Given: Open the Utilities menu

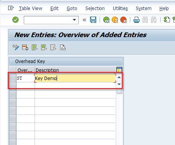Looking at the screenshot, I should coord(120,9).
